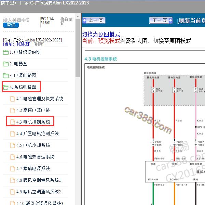Open 4.4 后置电机控制系统 page
This screenshot has height=205, width=205.
(38, 133)
